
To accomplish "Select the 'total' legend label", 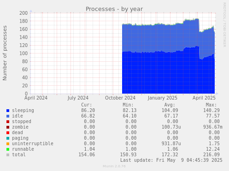I will 19,154.
